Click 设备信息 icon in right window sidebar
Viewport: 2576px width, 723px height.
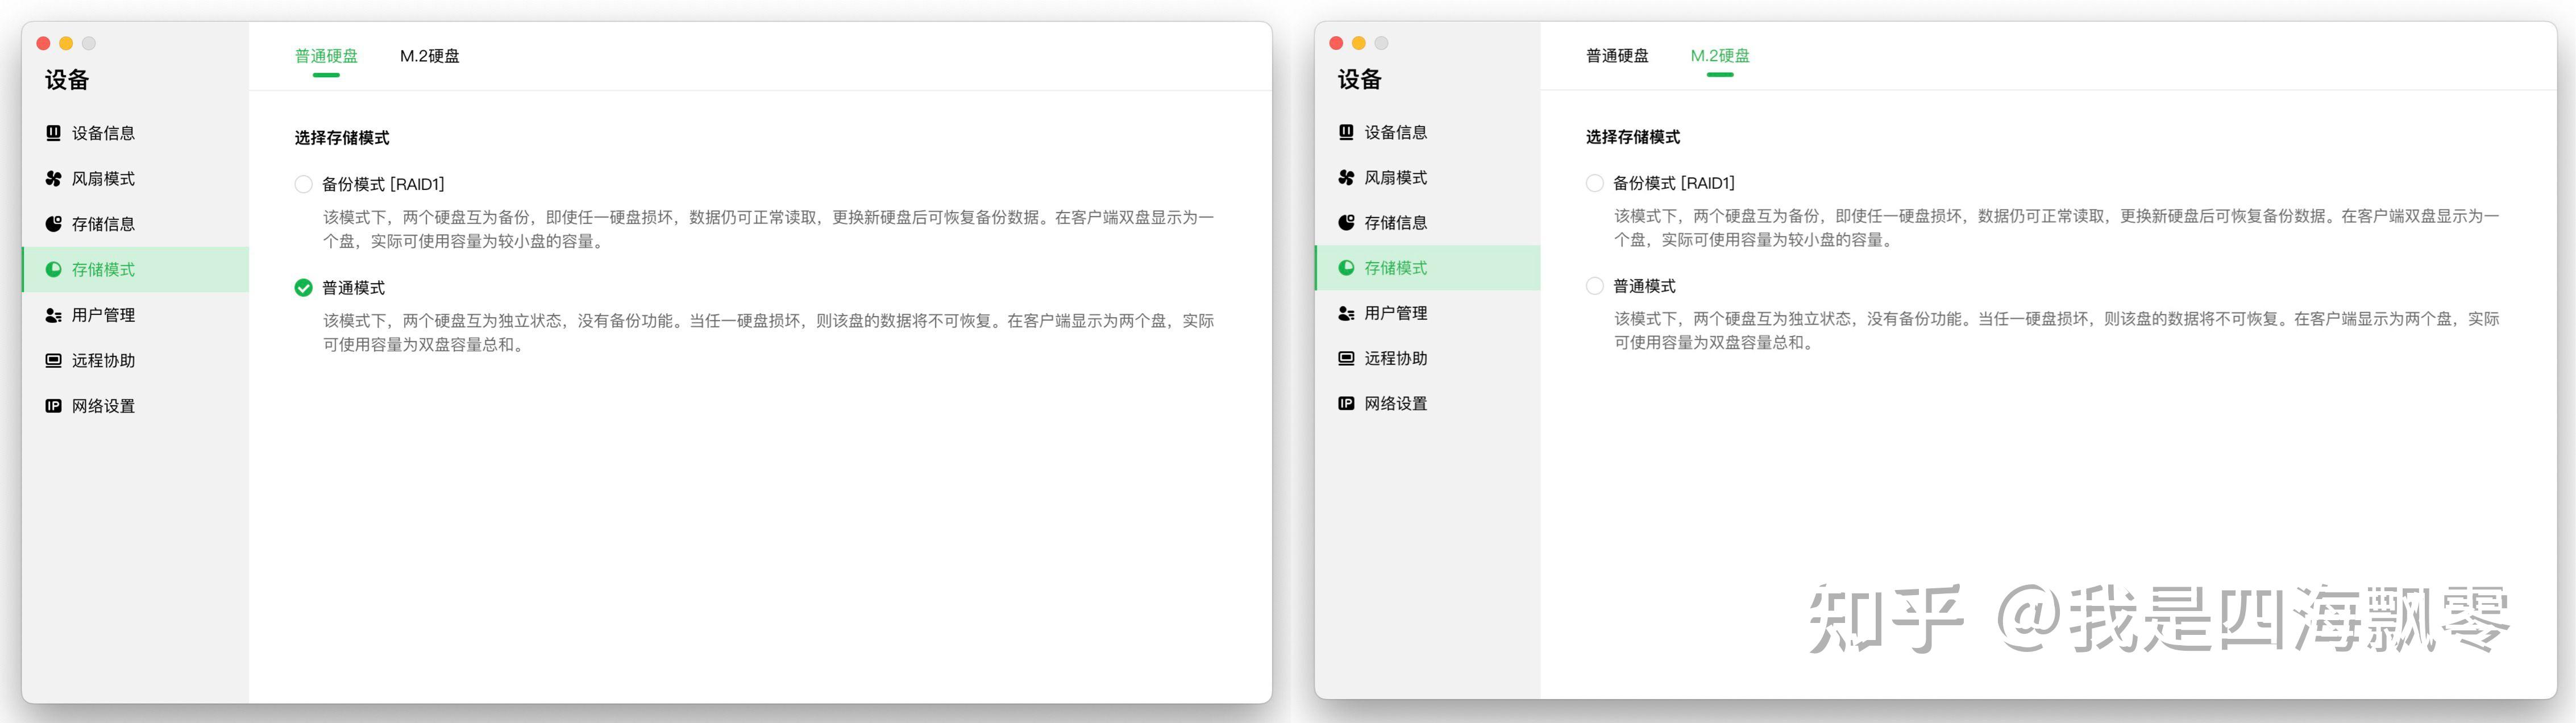tap(1346, 131)
